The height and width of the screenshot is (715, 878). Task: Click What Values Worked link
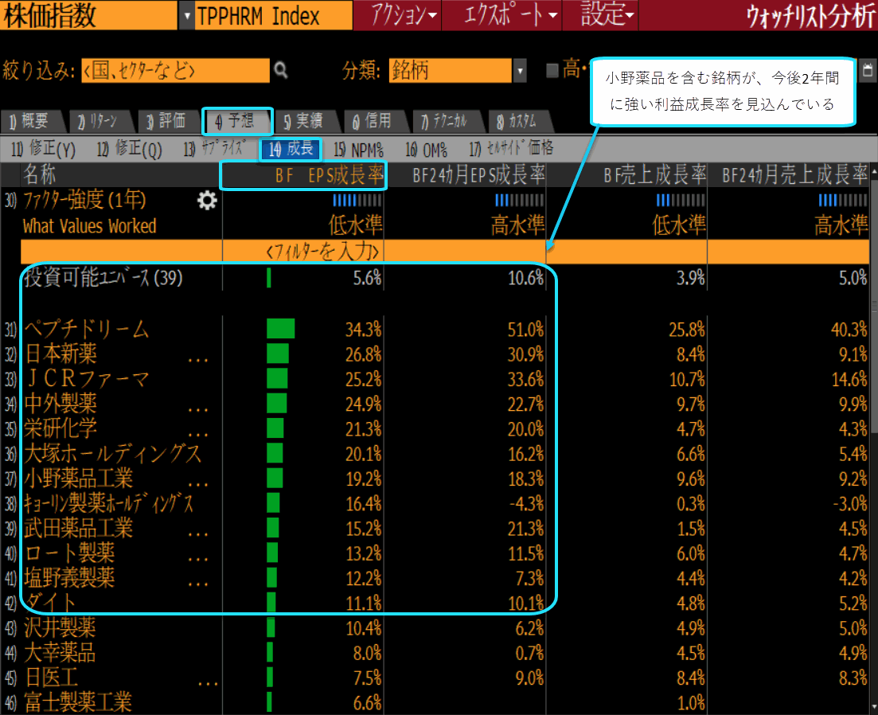coord(90,226)
